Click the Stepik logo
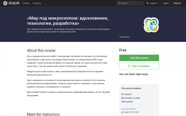Image resolution: width=186 pixels, height=116 pixels. click(x=11, y=3)
